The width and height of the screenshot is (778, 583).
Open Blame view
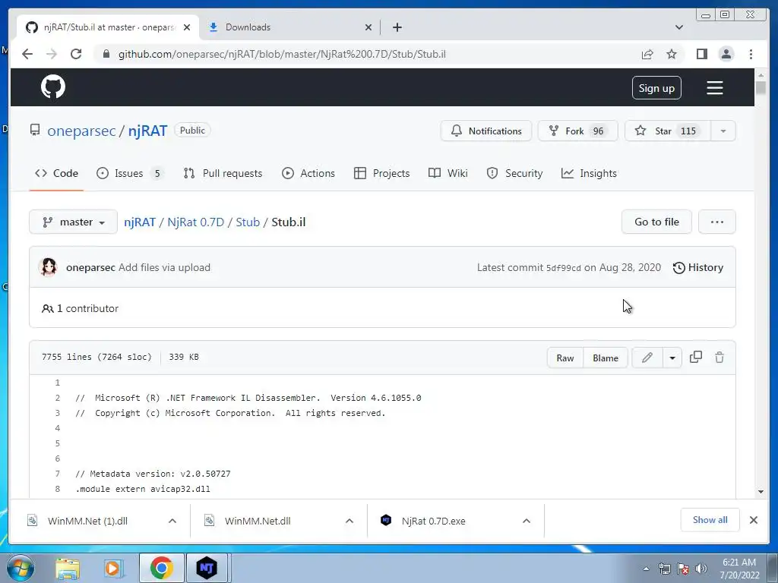click(606, 358)
